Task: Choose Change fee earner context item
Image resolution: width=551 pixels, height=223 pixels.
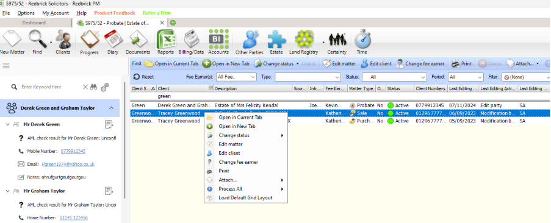Action: click(x=246, y=162)
